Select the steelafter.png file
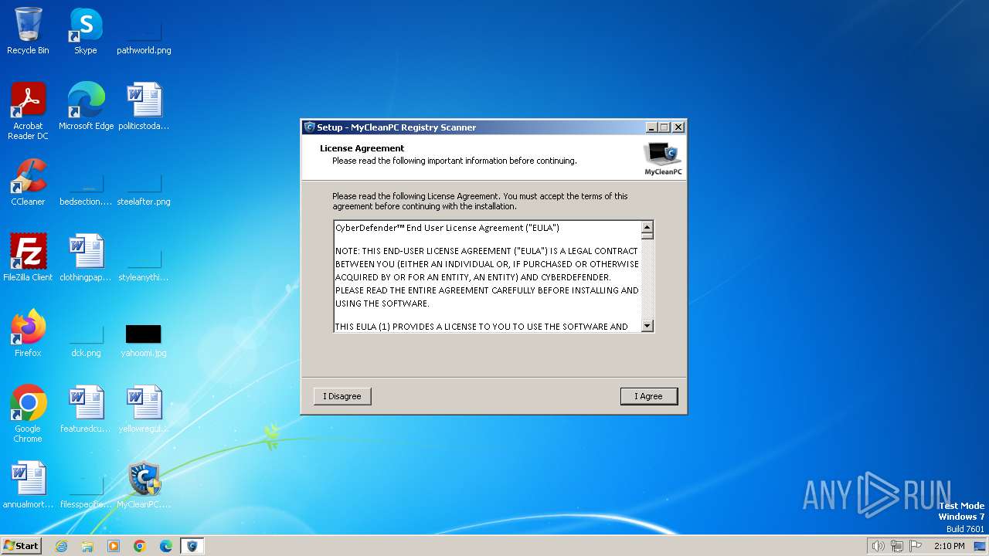Viewport: 989px width, 556px height. pos(144,188)
